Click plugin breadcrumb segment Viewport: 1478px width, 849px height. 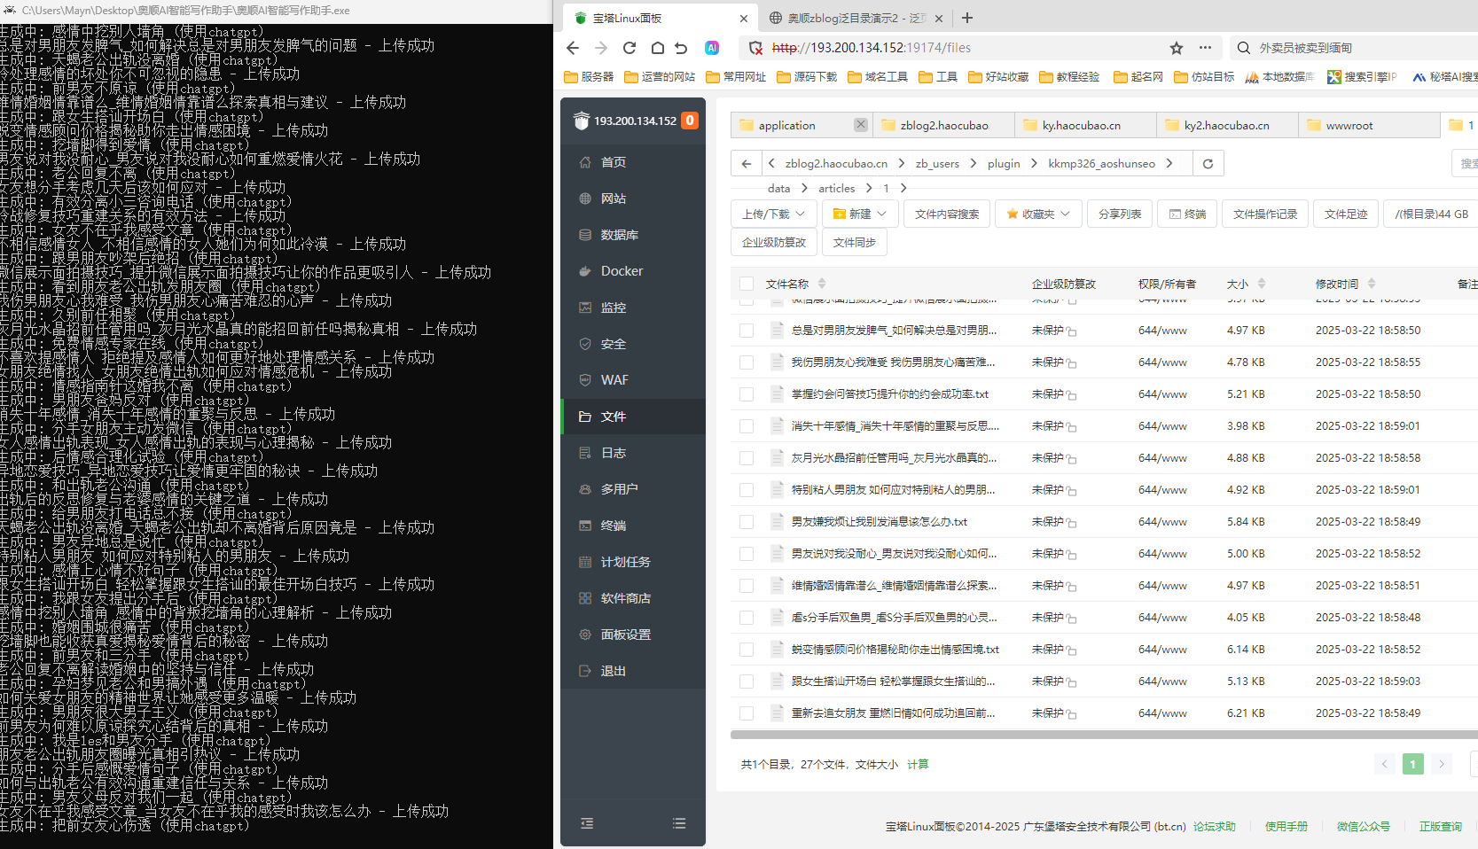click(1004, 163)
